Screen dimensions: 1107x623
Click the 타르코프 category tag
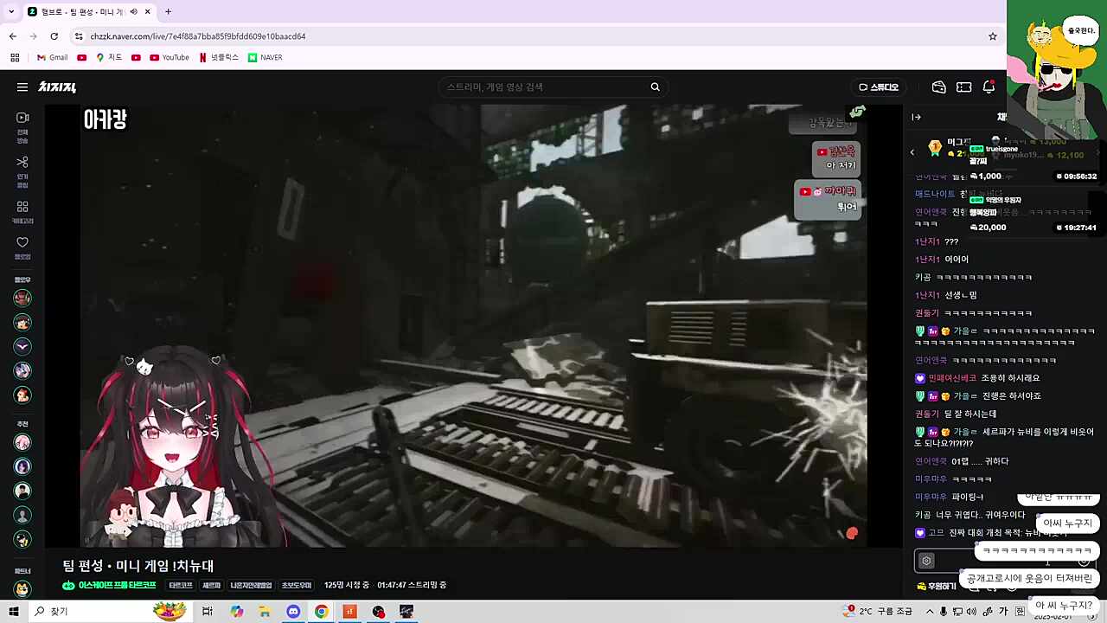(181, 586)
